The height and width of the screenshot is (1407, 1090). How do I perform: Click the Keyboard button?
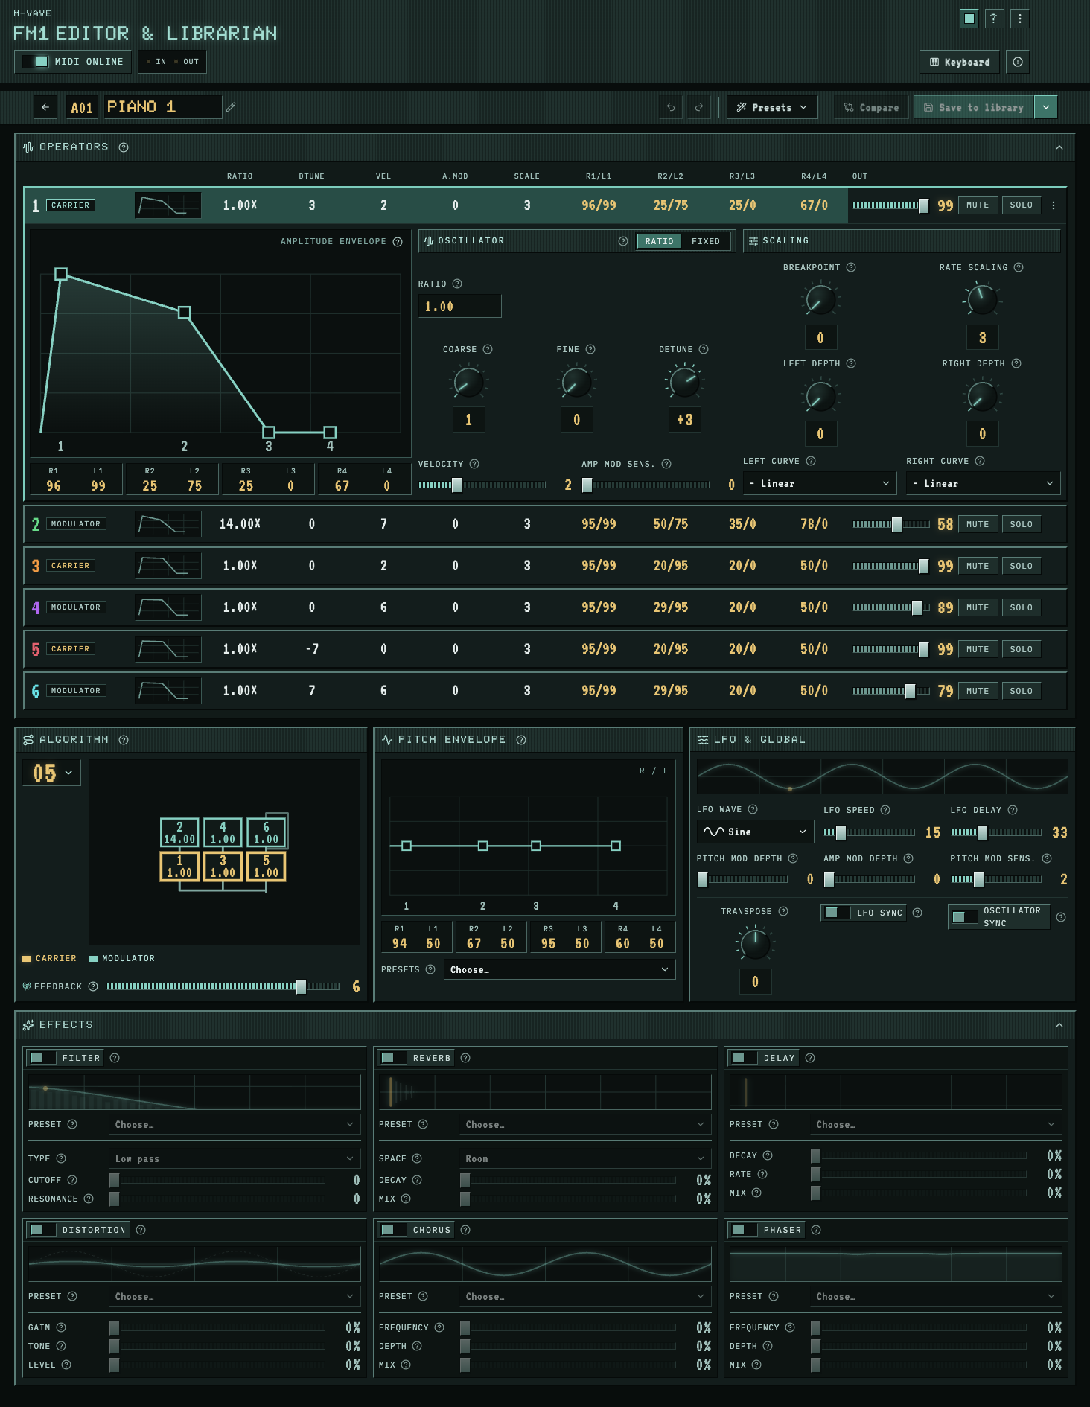pos(960,62)
